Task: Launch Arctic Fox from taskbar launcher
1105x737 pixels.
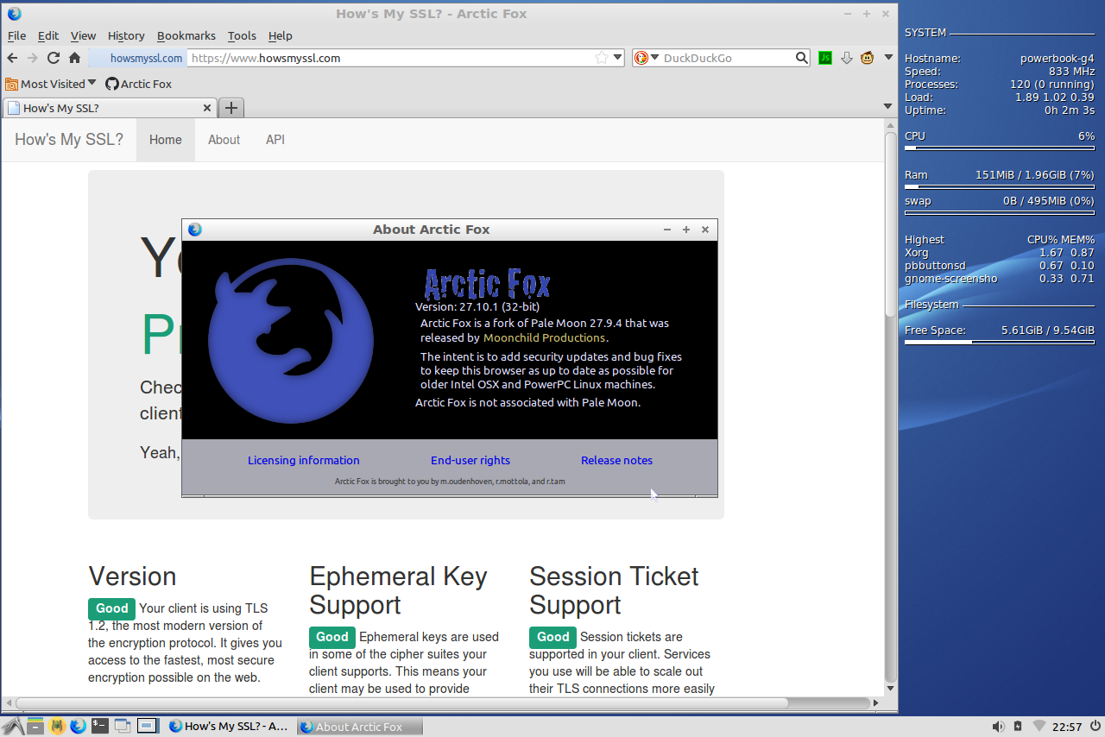Action: [78, 726]
